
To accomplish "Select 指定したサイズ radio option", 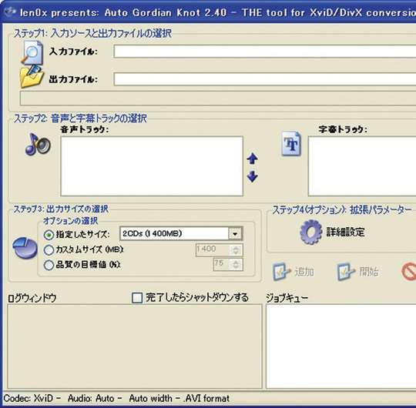I will click(49, 235).
